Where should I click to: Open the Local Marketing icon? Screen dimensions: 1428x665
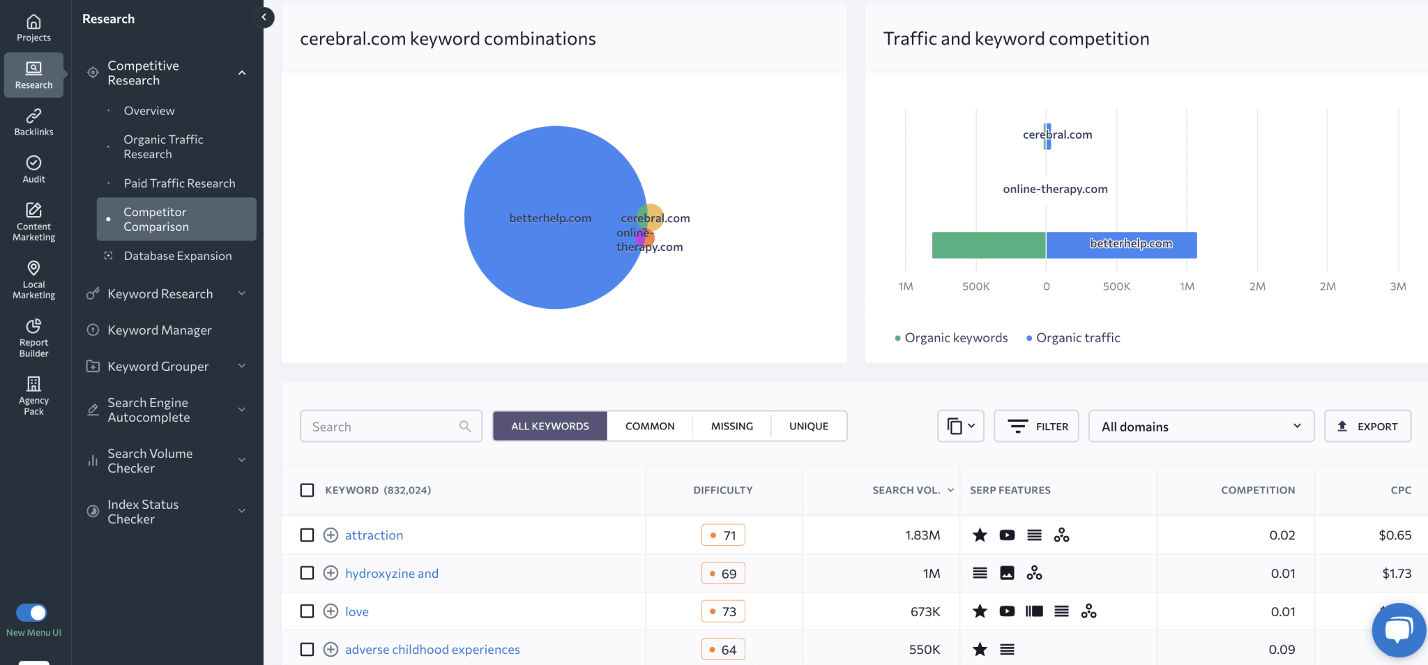(x=33, y=279)
